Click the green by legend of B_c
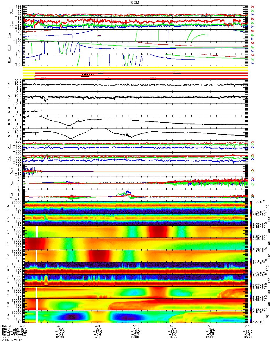270x348 pixels. [253, 23]
